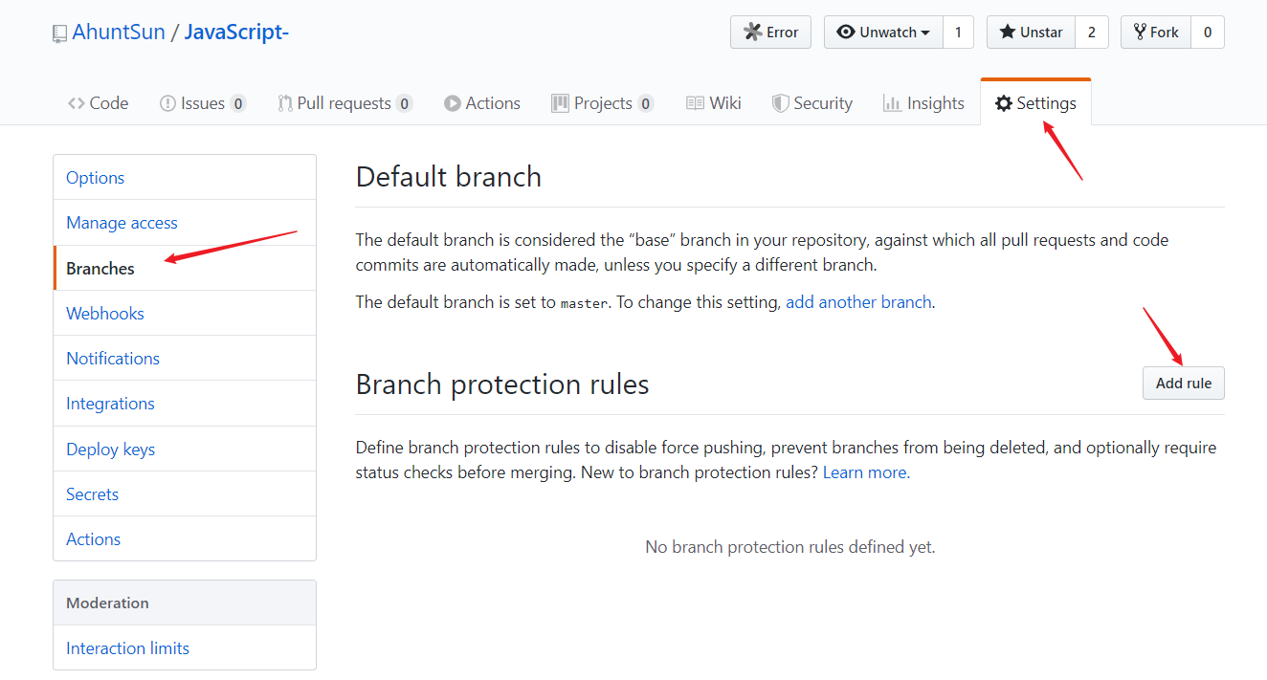
Task: Click the Wiki book icon
Action: click(x=696, y=103)
